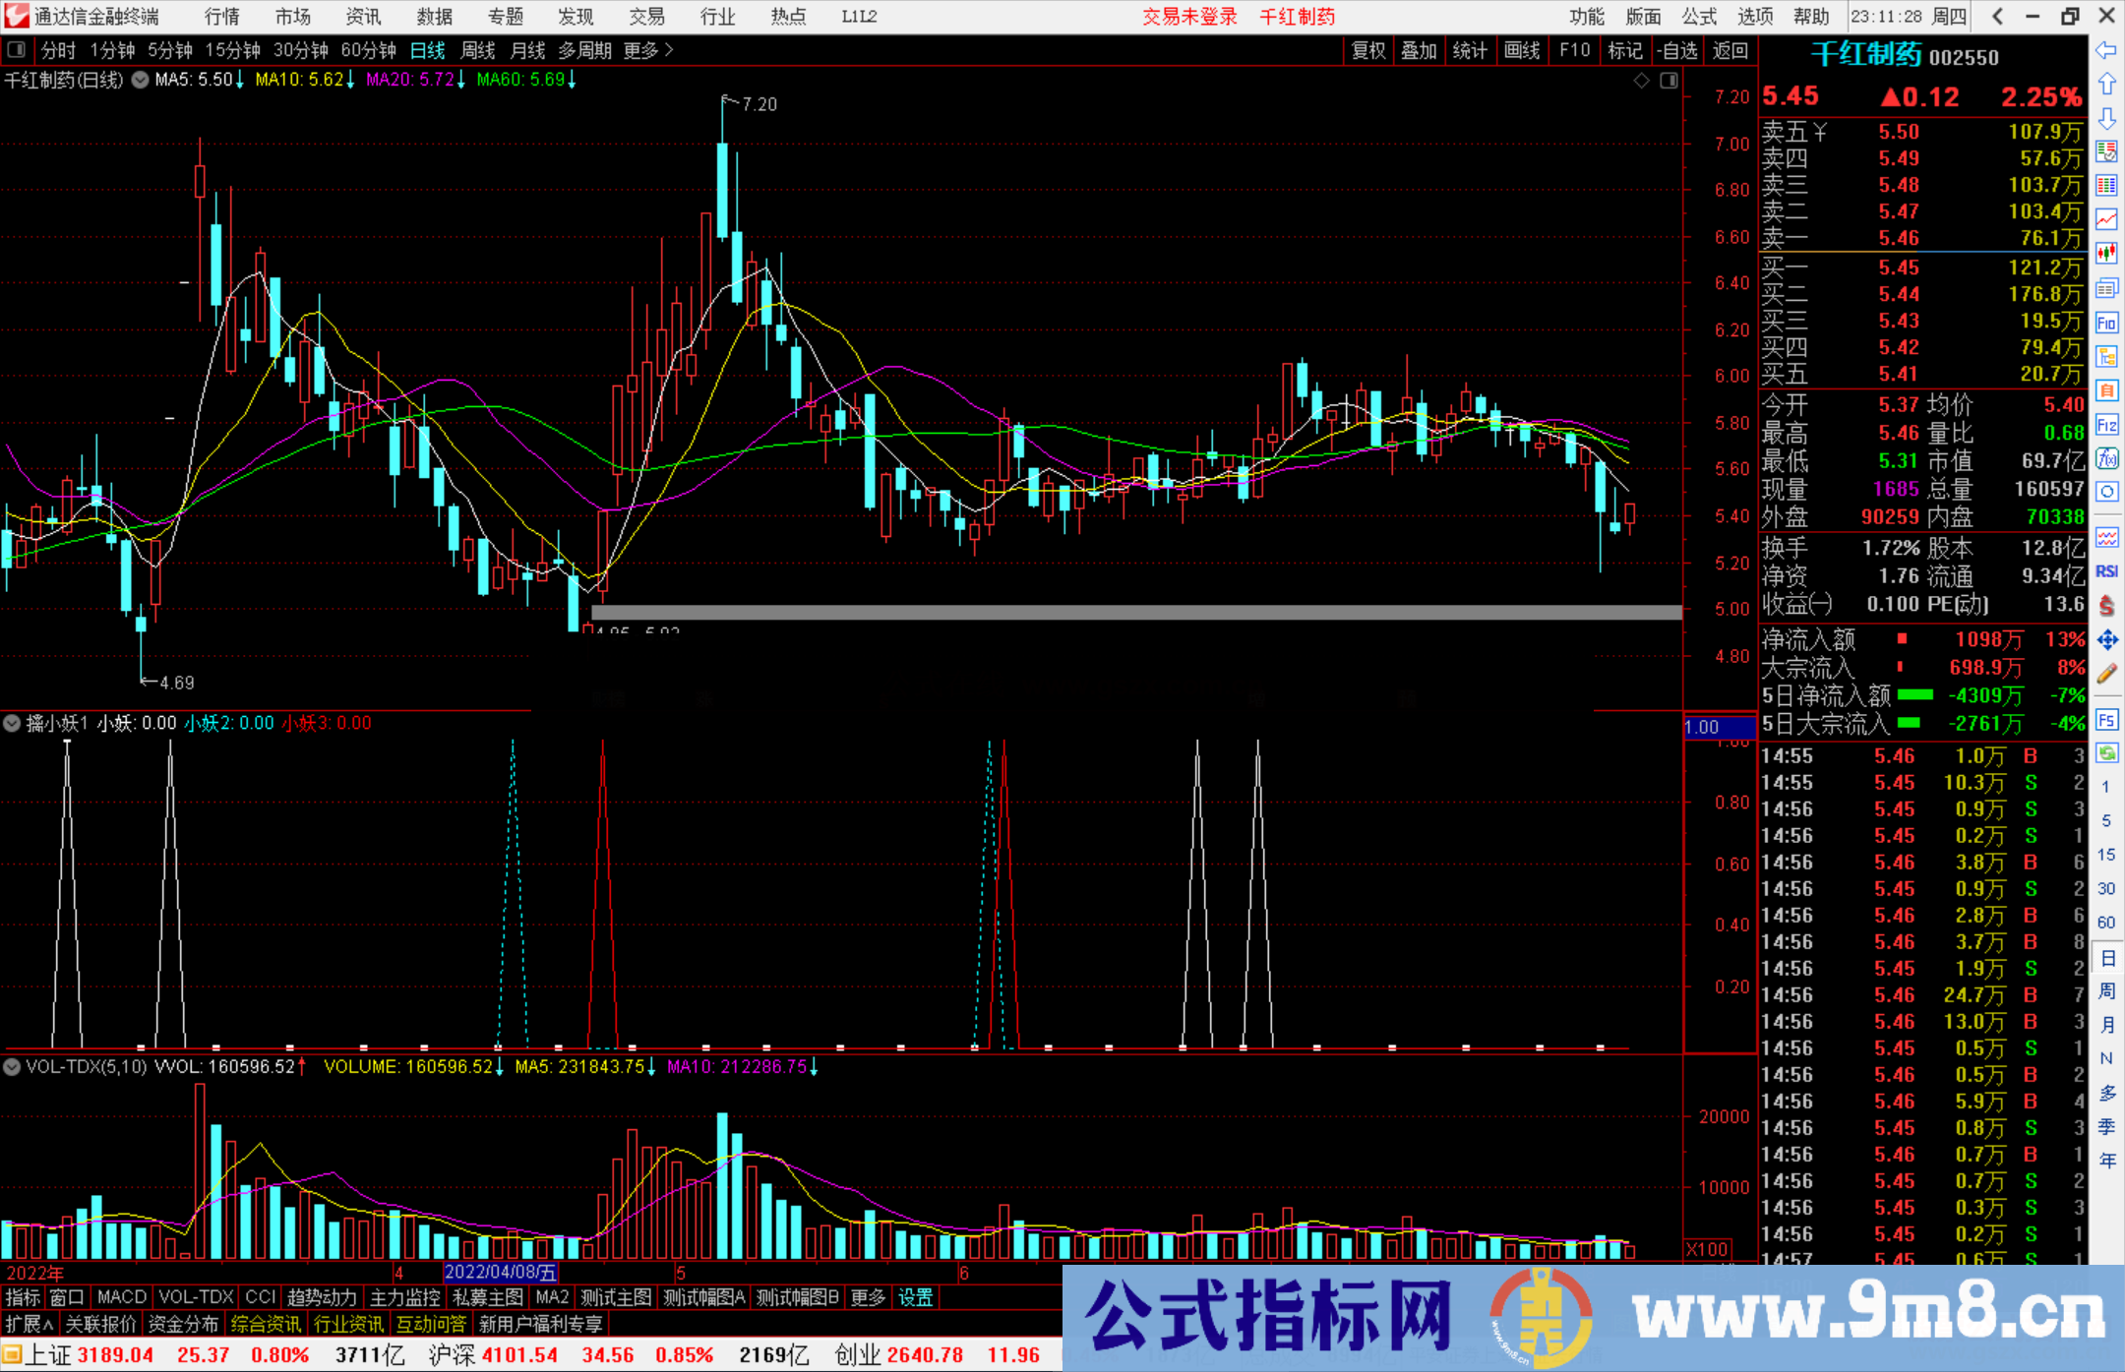2125x1372 pixels.
Task: Click the 买一 price in the order book
Action: tap(1899, 266)
